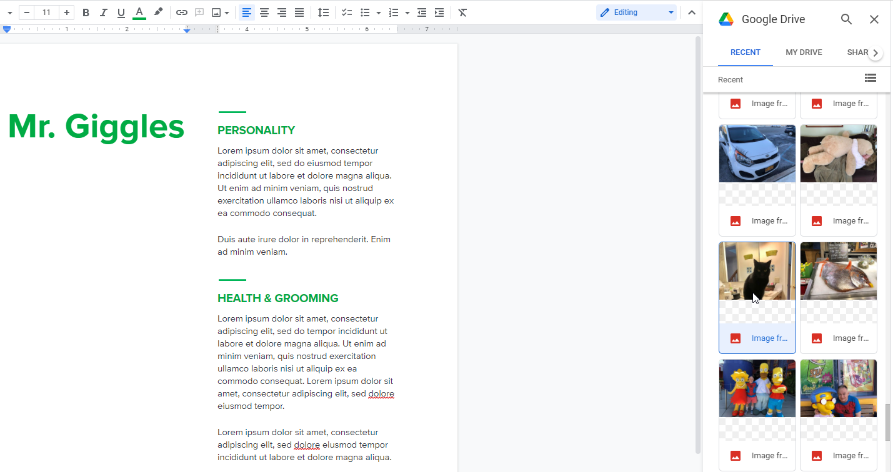Toggle underline formatting
893x472 pixels.
[x=121, y=12]
